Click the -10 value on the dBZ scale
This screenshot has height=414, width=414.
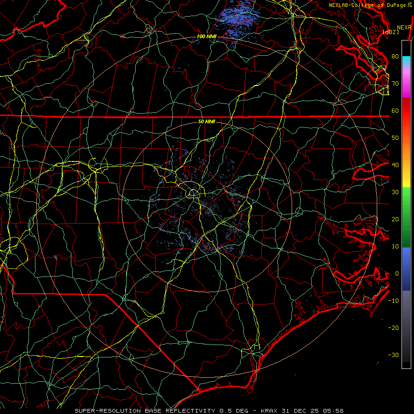pyautogui.click(x=393, y=300)
